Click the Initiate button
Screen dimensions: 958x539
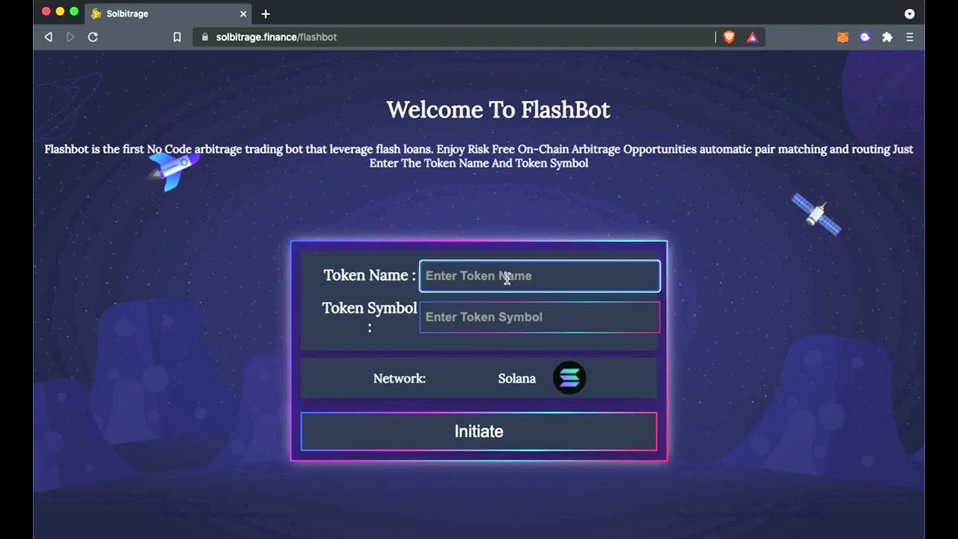479,431
